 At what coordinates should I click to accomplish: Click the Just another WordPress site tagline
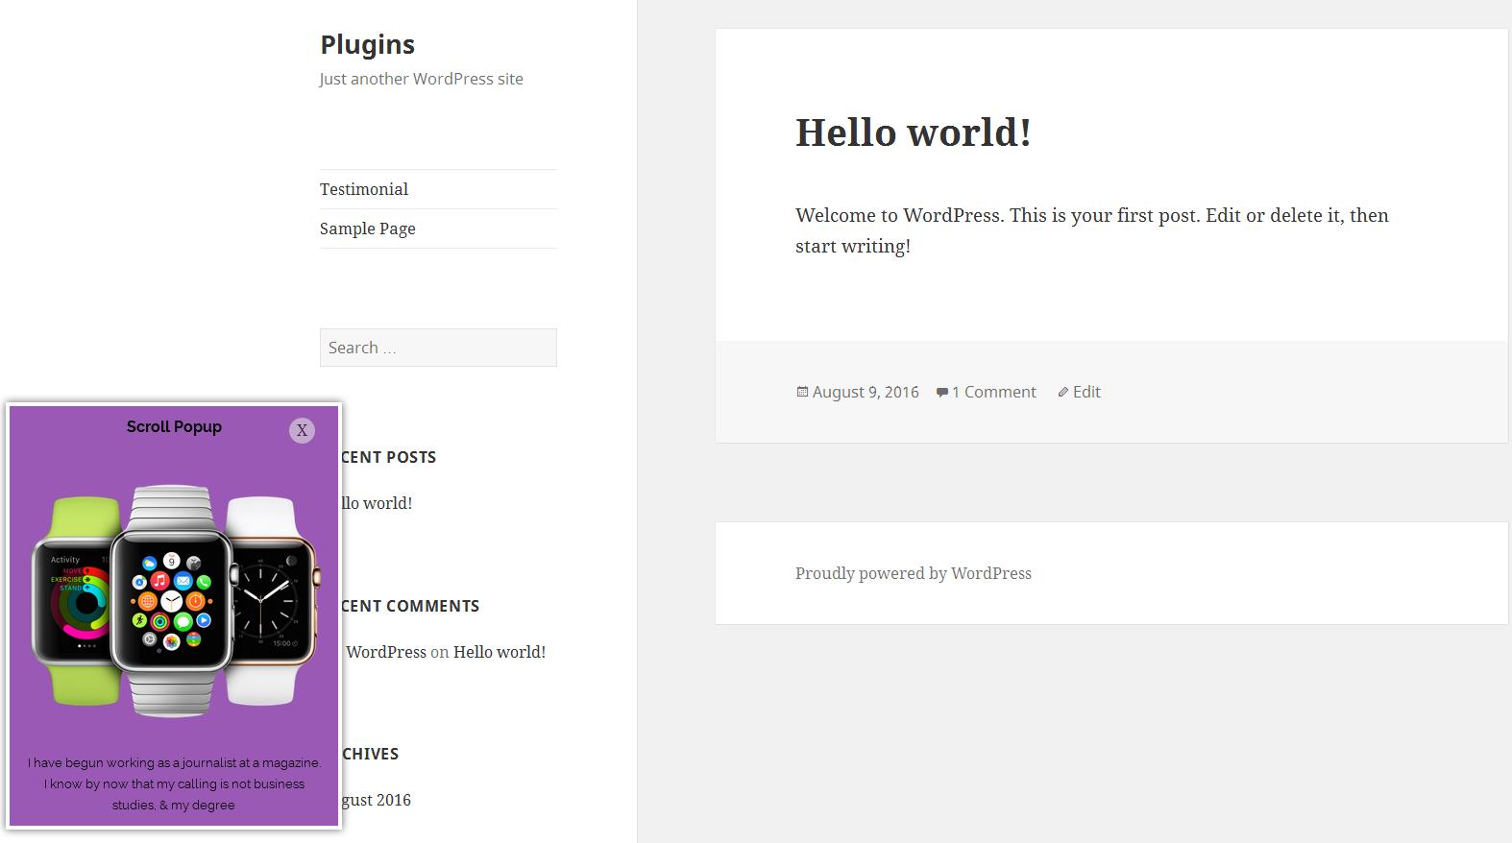[x=422, y=79]
